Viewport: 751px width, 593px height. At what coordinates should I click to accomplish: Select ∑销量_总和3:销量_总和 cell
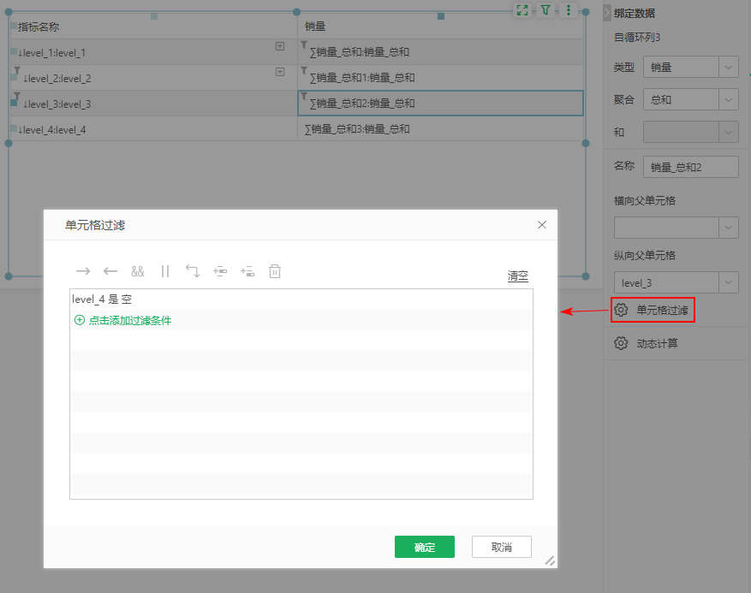[x=440, y=129]
